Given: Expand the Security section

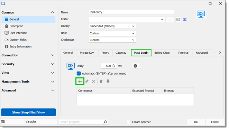Looking at the screenshot, I should tap(53, 64).
